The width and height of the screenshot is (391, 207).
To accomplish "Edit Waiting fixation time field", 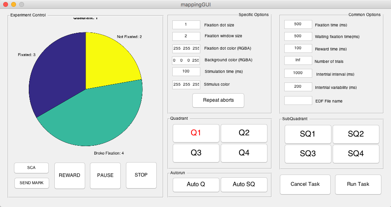I will tap(298, 36).
